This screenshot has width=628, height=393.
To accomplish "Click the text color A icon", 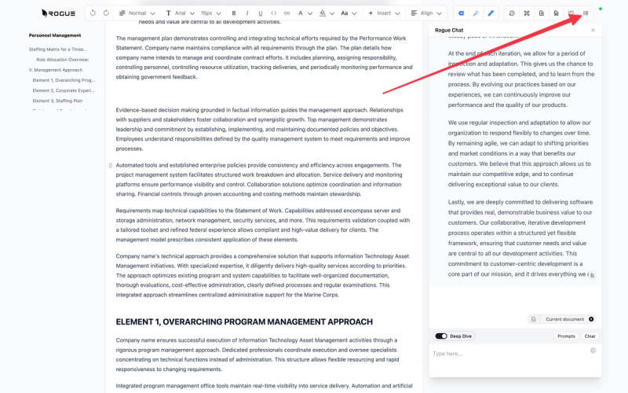I will point(301,13).
